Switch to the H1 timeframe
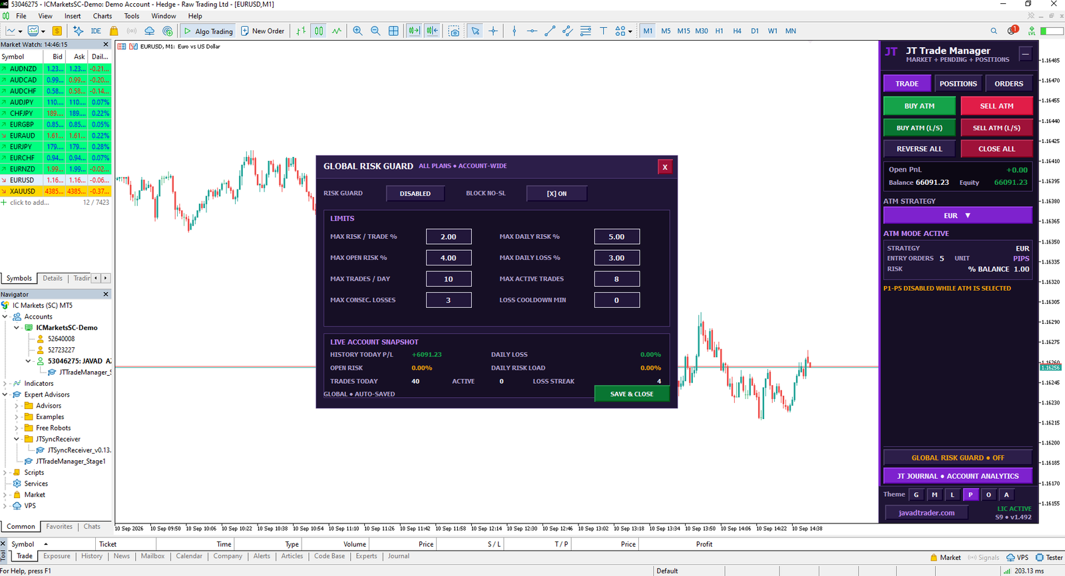This screenshot has width=1065, height=576. pyautogui.click(x=719, y=31)
